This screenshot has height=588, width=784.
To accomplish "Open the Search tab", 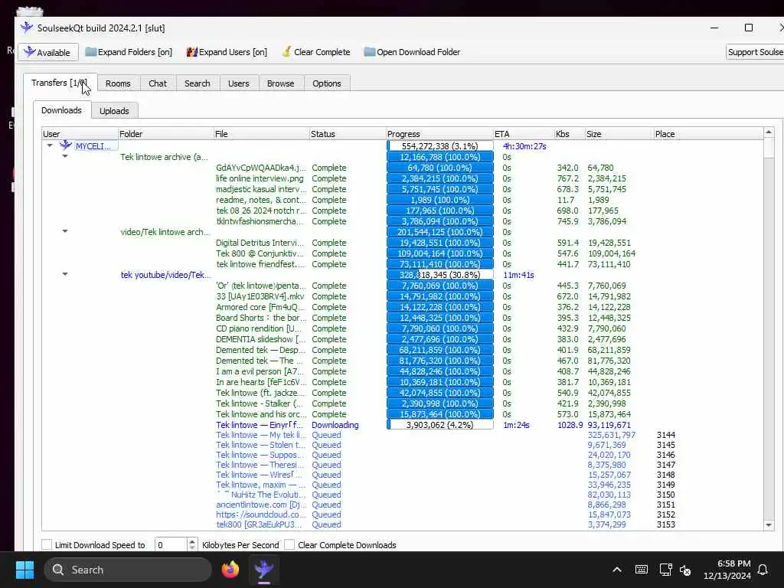I will (197, 83).
